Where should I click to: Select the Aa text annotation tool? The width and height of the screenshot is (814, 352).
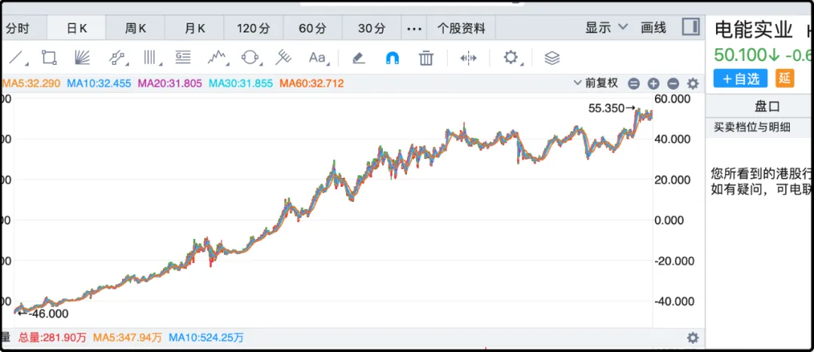(x=317, y=57)
